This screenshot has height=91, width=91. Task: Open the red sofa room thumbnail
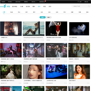11,50
